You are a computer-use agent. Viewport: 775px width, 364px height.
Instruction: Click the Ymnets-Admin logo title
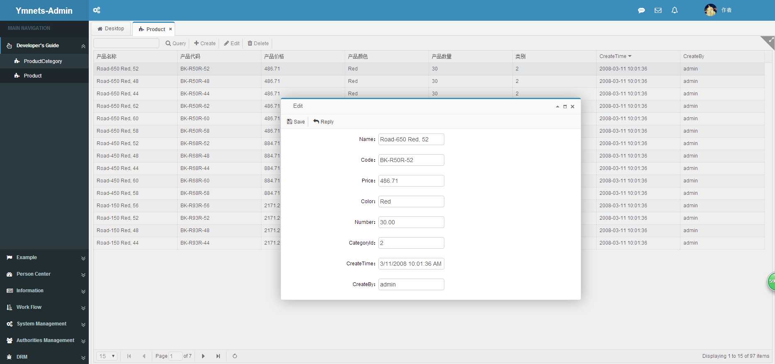tap(44, 11)
